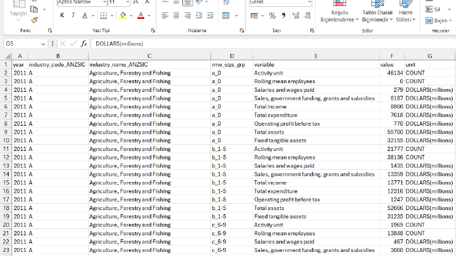
Task: Apply the Comma style
Action: (x=283, y=15)
